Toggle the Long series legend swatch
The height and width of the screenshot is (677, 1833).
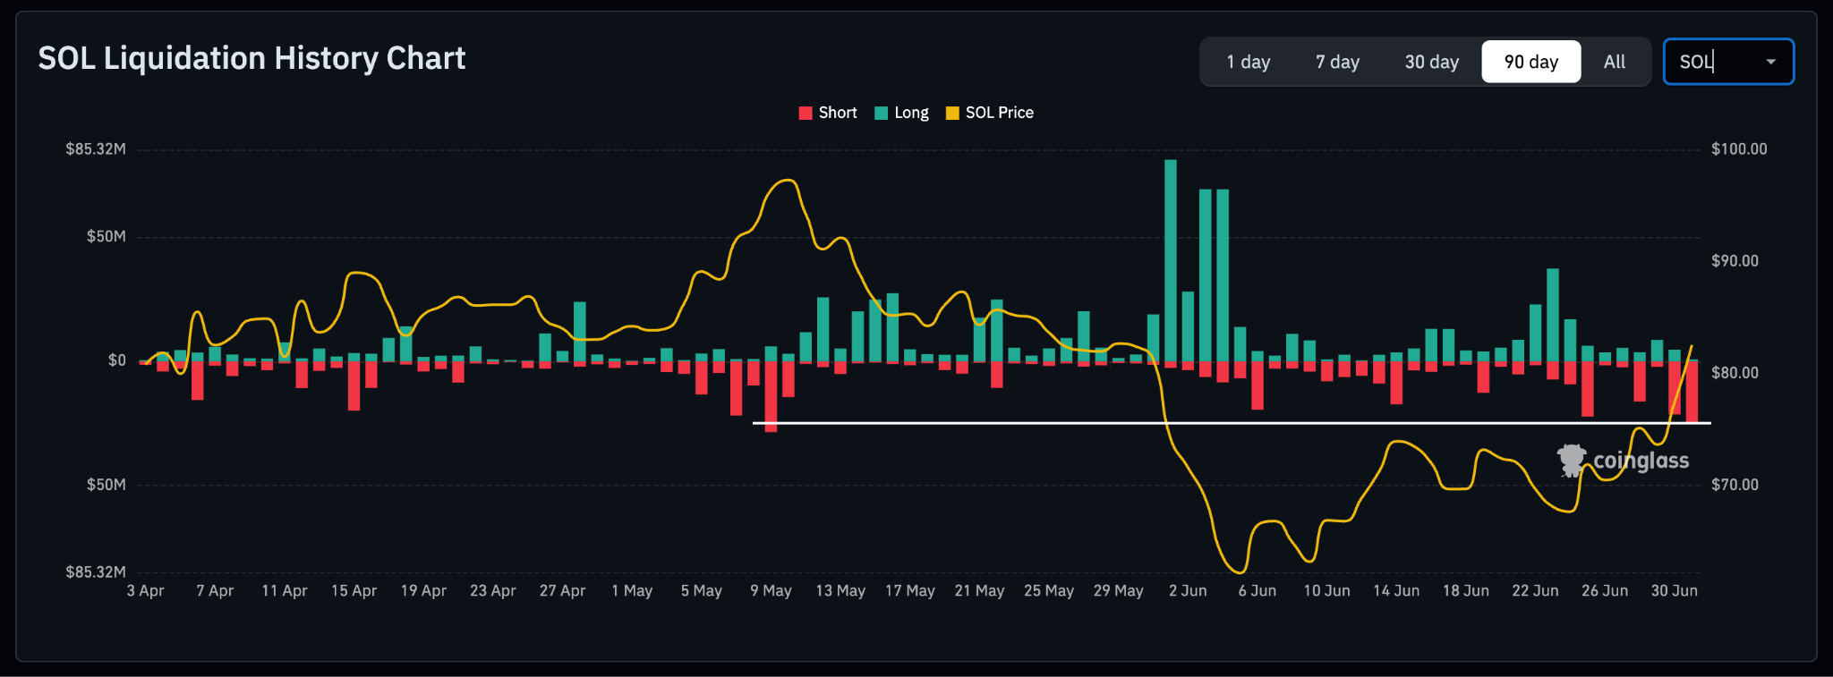882,113
